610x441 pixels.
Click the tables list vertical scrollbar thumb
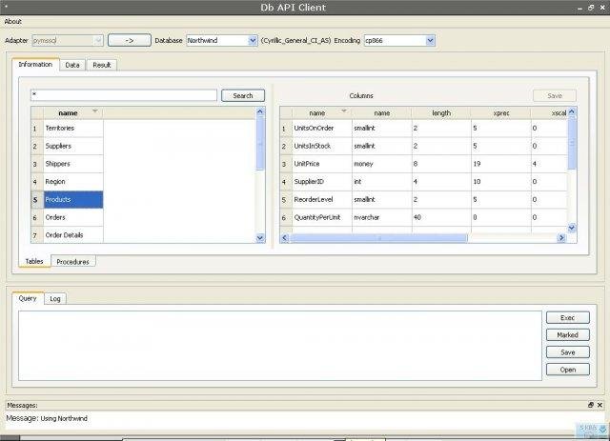coord(260,144)
